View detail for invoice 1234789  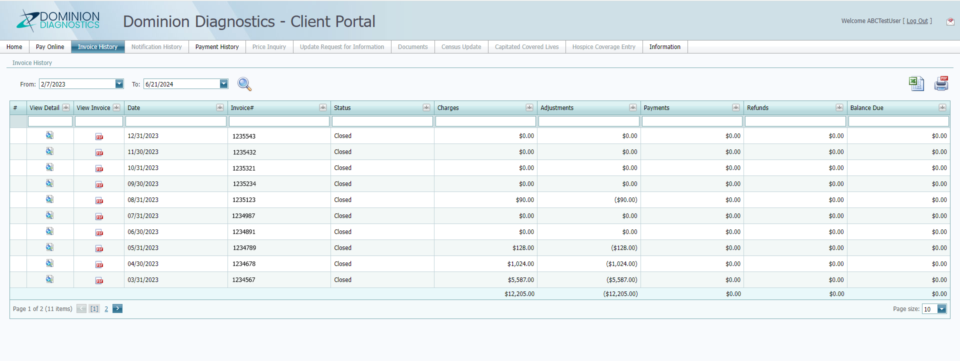coord(49,247)
